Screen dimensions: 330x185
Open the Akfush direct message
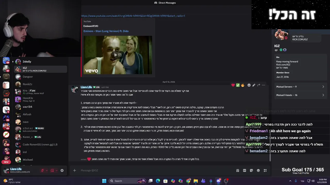[40, 114]
